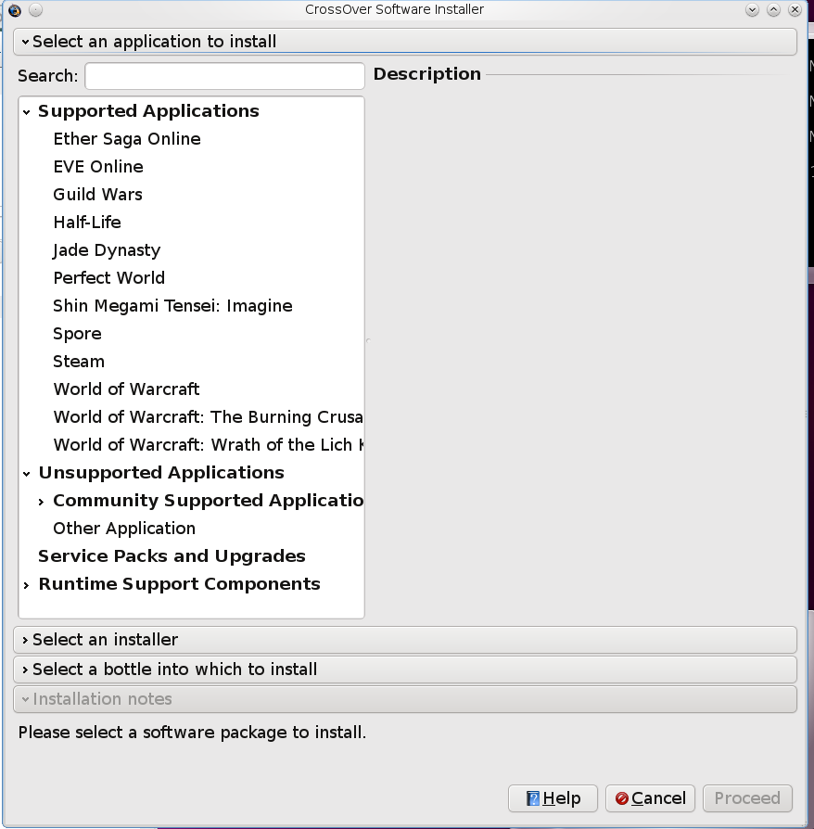Choose Spore from the application list
The width and height of the screenshot is (814, 829).
[x=77, y=334]
